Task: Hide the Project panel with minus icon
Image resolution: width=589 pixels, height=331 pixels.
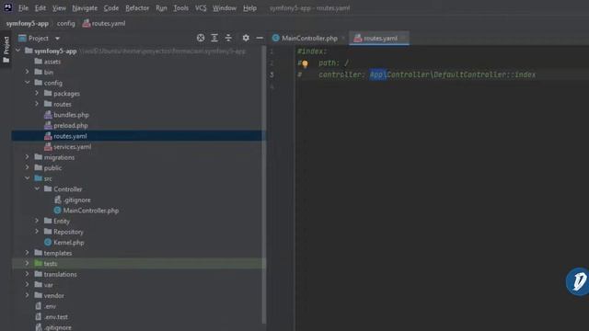Action: pos(260,38)
